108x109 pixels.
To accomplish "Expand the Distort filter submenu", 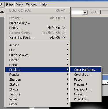I will click(38, 60).
